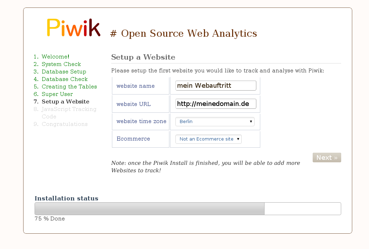Expand the Ecommerce dropdown
This screenshot has width=369, height=249.
(x=208, y=139)
